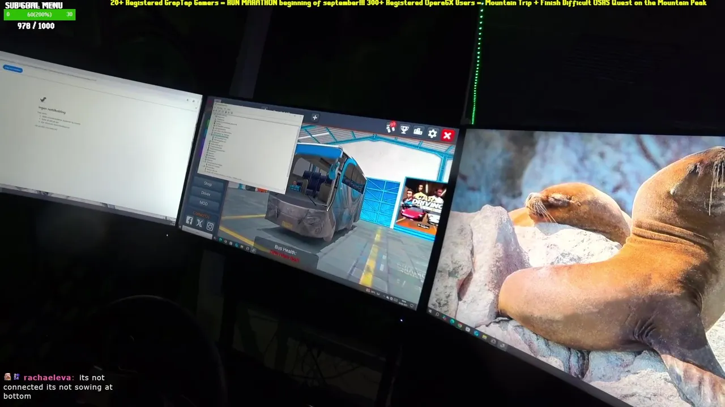Open the Driver button in bus game menu
This screenshot has height=407, width=725.
206,193
